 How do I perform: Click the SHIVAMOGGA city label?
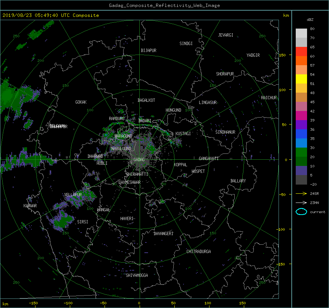[x=137, y=275]
